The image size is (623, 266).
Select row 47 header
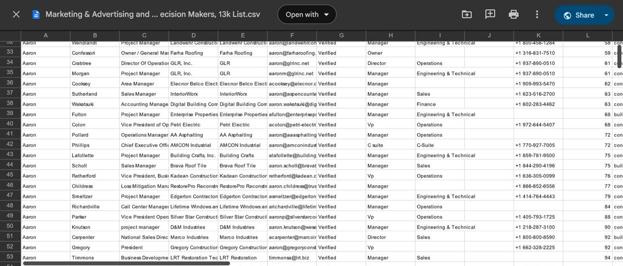coord(10,196)
